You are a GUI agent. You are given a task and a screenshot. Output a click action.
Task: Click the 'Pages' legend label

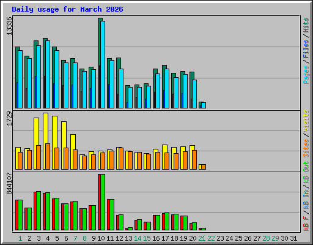[x=306, y=75]
